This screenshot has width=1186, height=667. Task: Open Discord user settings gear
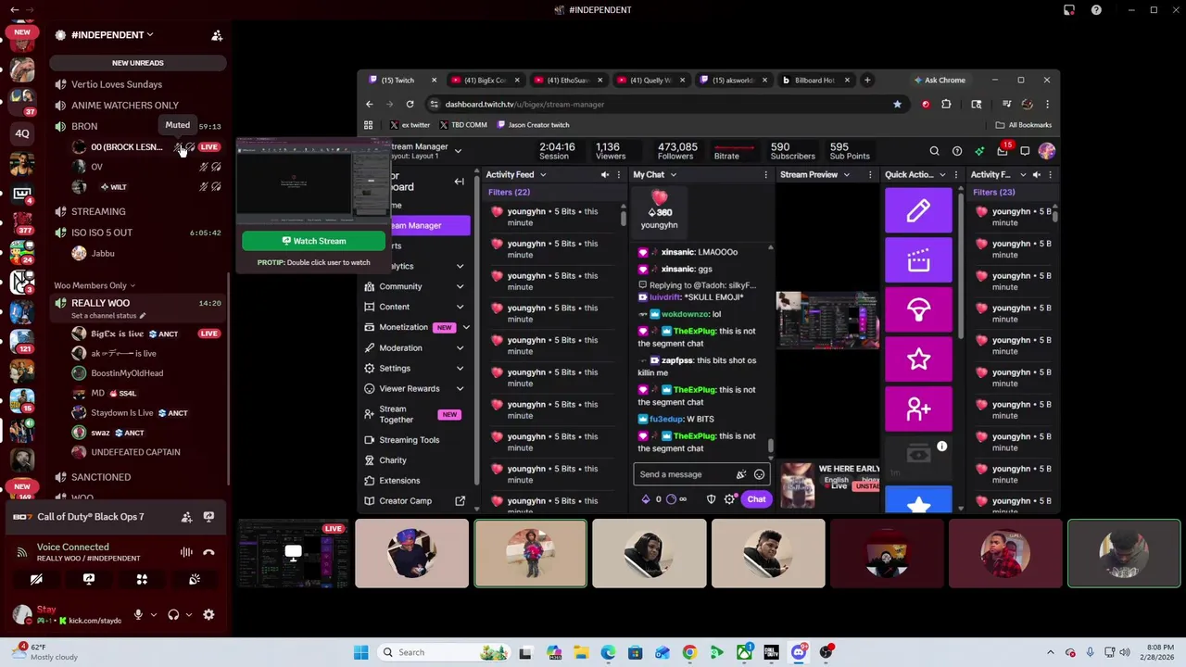[208, 614]
